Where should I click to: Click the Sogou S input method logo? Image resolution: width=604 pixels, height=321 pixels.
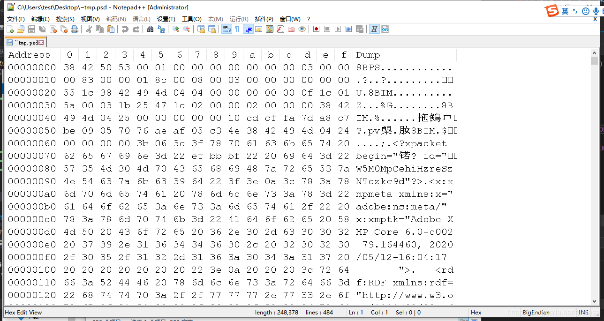tap(552, 11)
